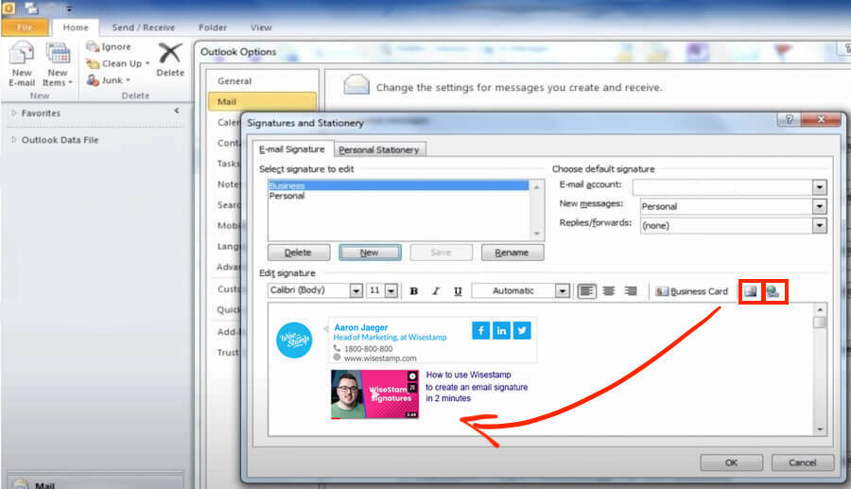
Task: Click the Insert Picture icon
Action: pyautogui.click(x=751, y=291)
